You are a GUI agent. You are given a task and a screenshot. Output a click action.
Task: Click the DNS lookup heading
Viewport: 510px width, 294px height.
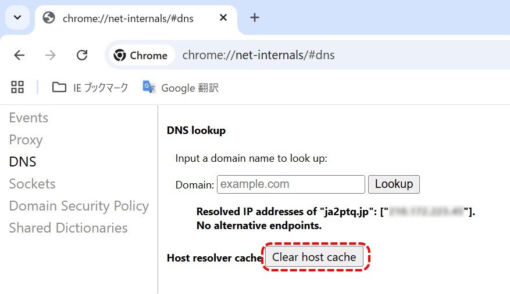point(196,130)
